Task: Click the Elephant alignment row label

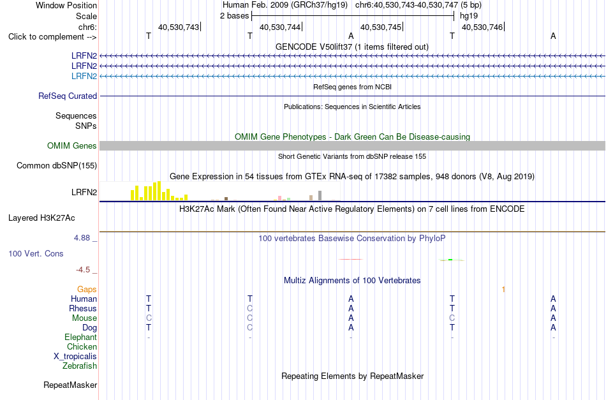Action: (80, 337)
